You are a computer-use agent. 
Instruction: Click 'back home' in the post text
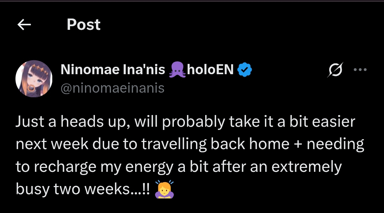[250, 144]
